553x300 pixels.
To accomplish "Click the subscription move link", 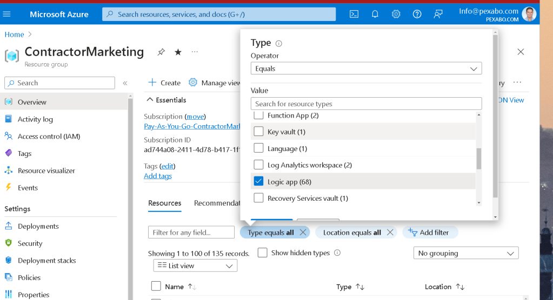I will [195, 116].
